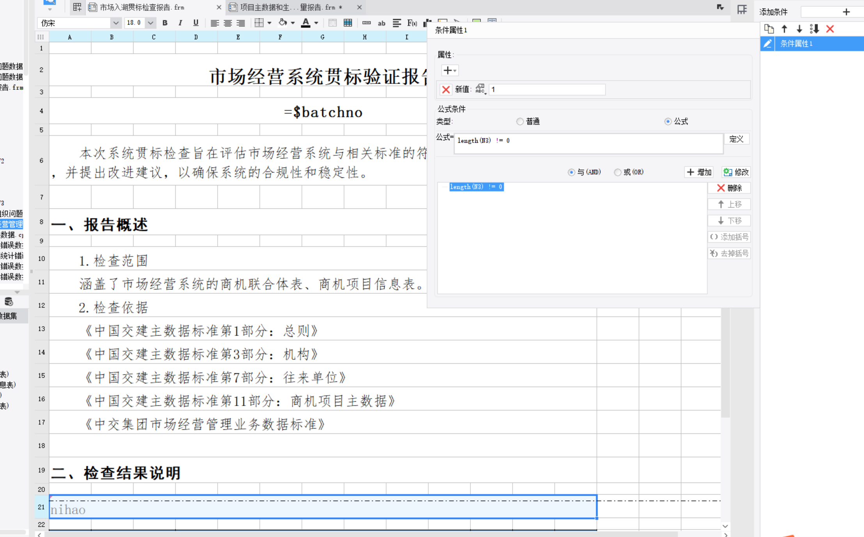The width and height of the screenshot is (864, 537).
Task: Expand the font color dropdown arrow
Action: (316, 23)
